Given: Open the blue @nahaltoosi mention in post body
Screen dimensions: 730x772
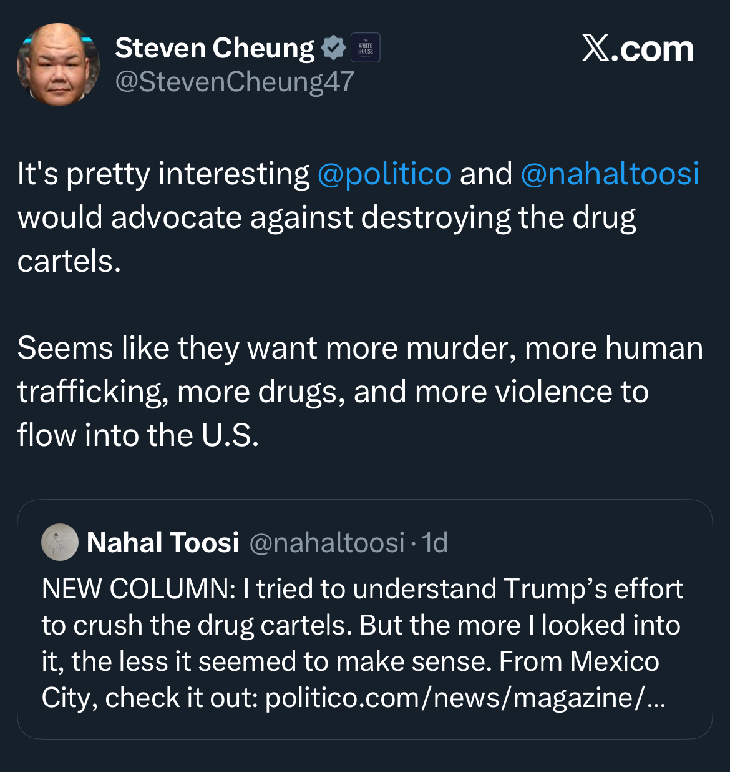Looking at the screenshot, I should coord(610,174).
